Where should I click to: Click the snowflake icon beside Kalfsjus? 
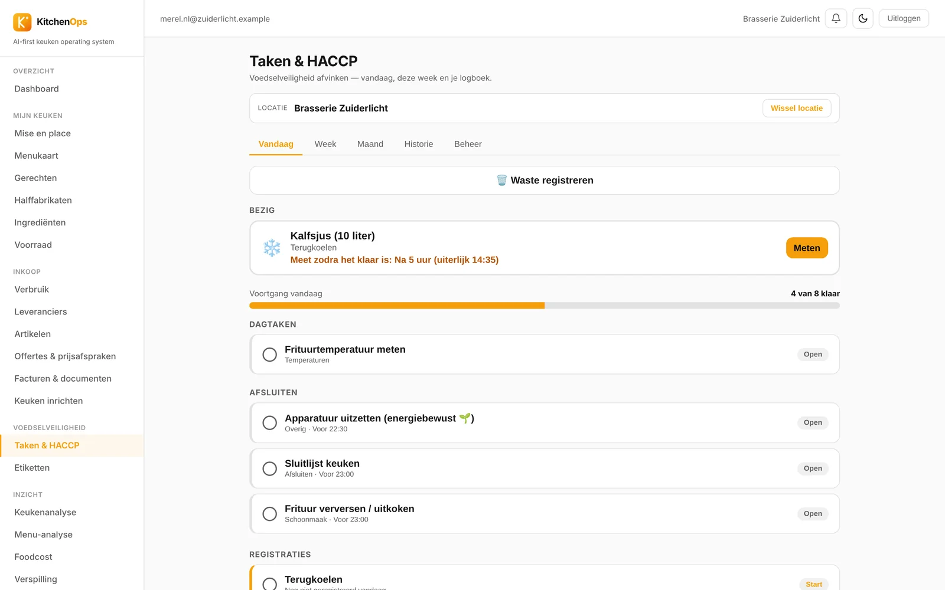pos(272,248)
